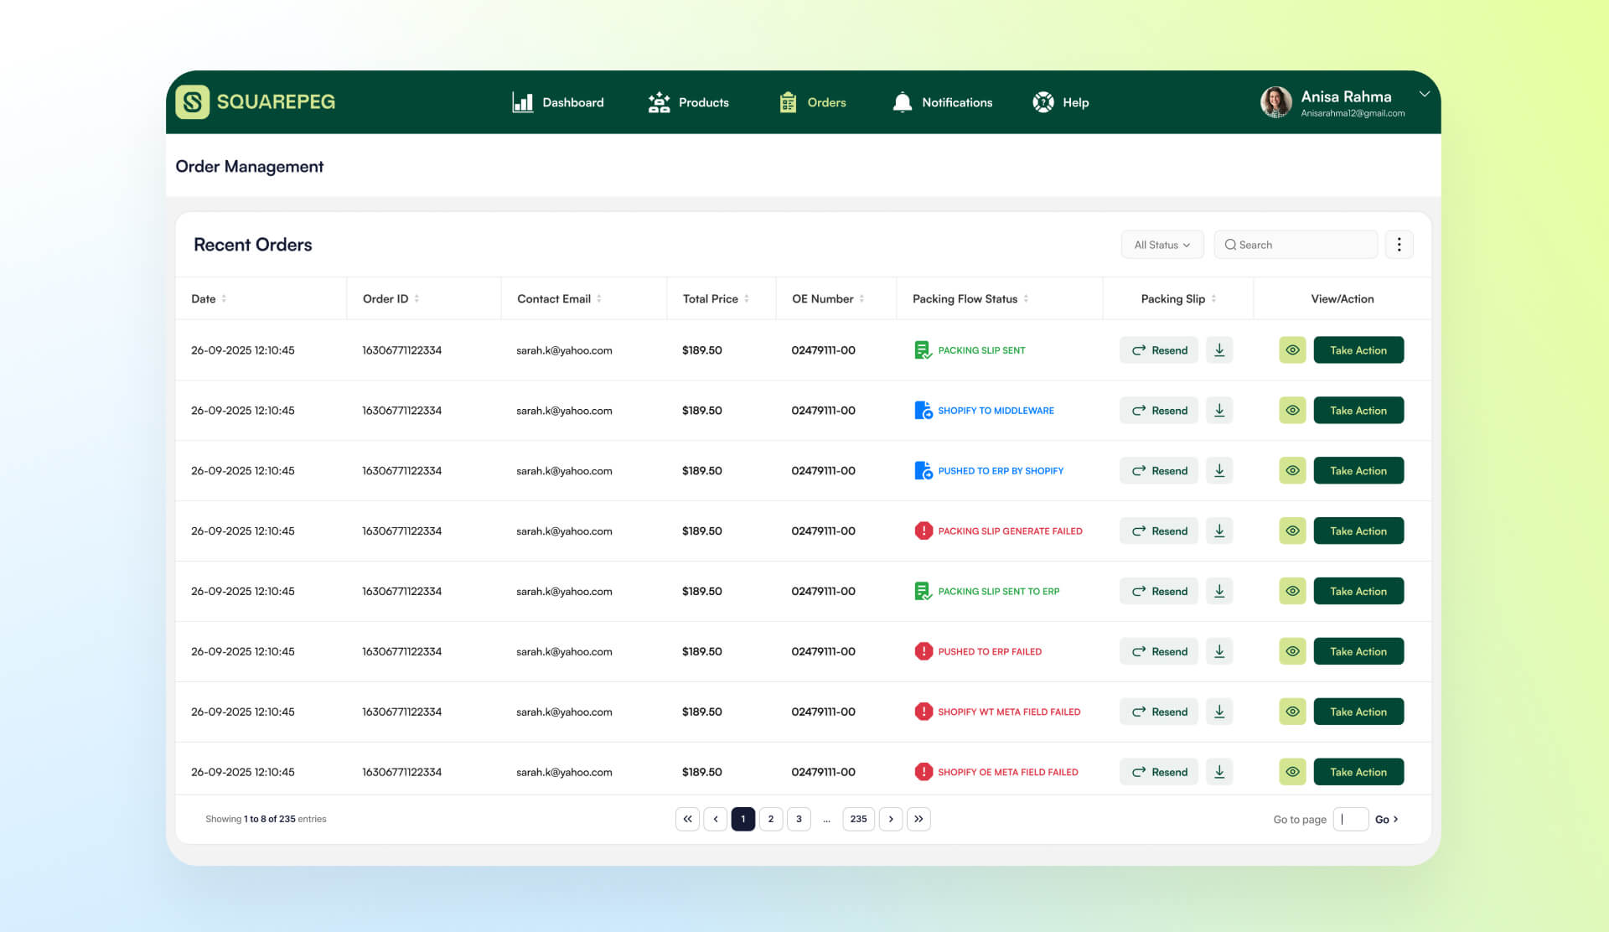Download packing slip for the PACKING SLIP SENT row
Viewport: 1609px width, 932px height.
pos(1219,350)
